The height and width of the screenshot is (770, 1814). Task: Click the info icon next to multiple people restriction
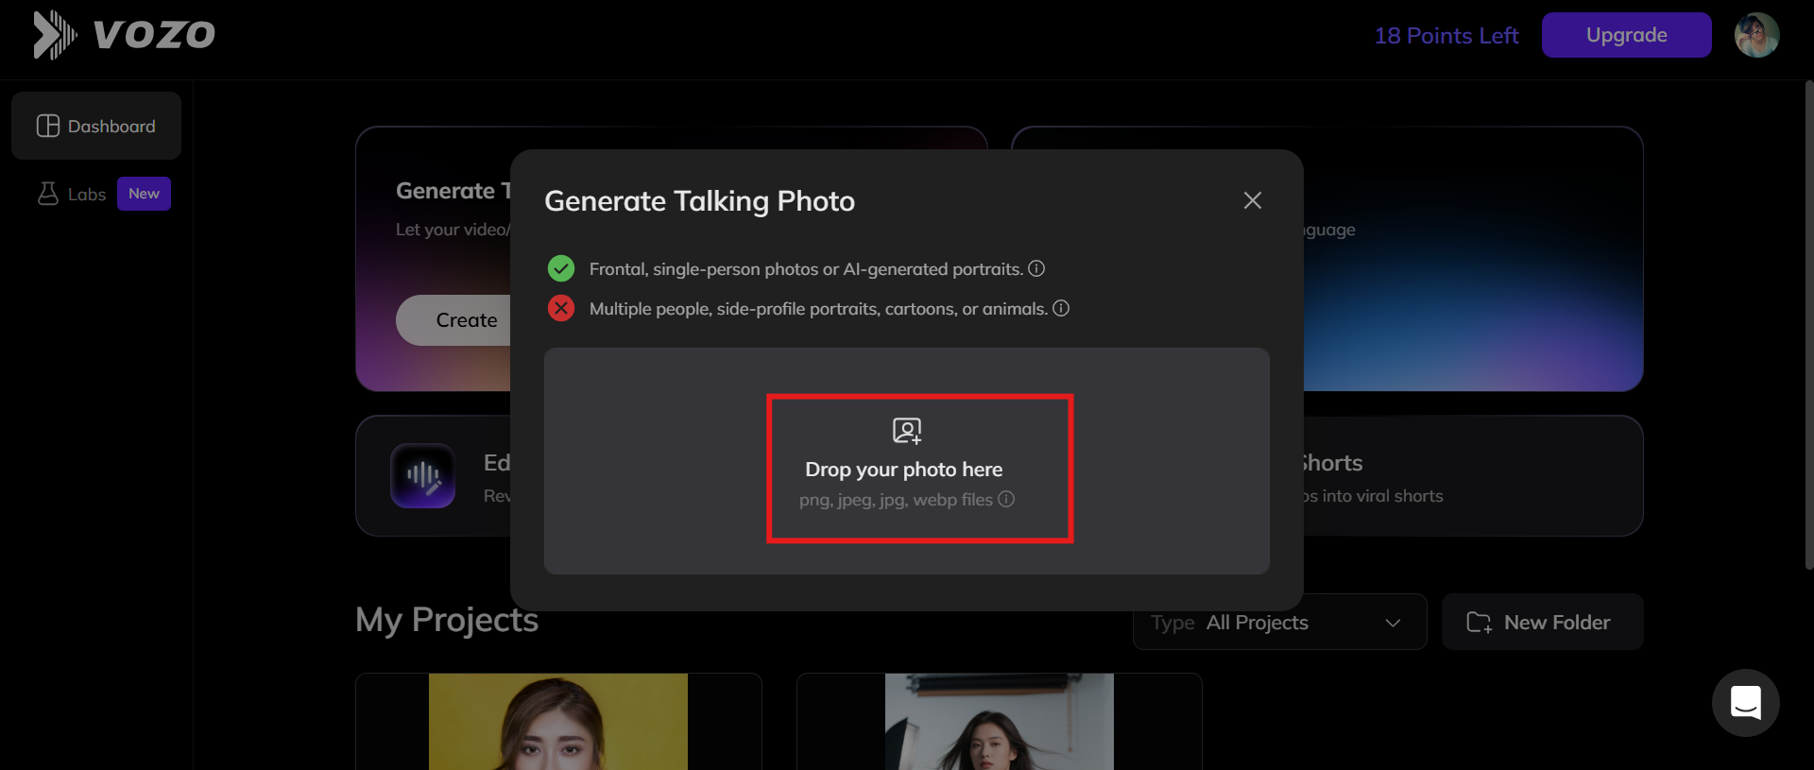1061,308
